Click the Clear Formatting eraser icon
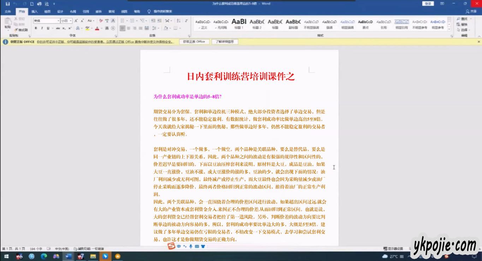 (x=101, y=21)
